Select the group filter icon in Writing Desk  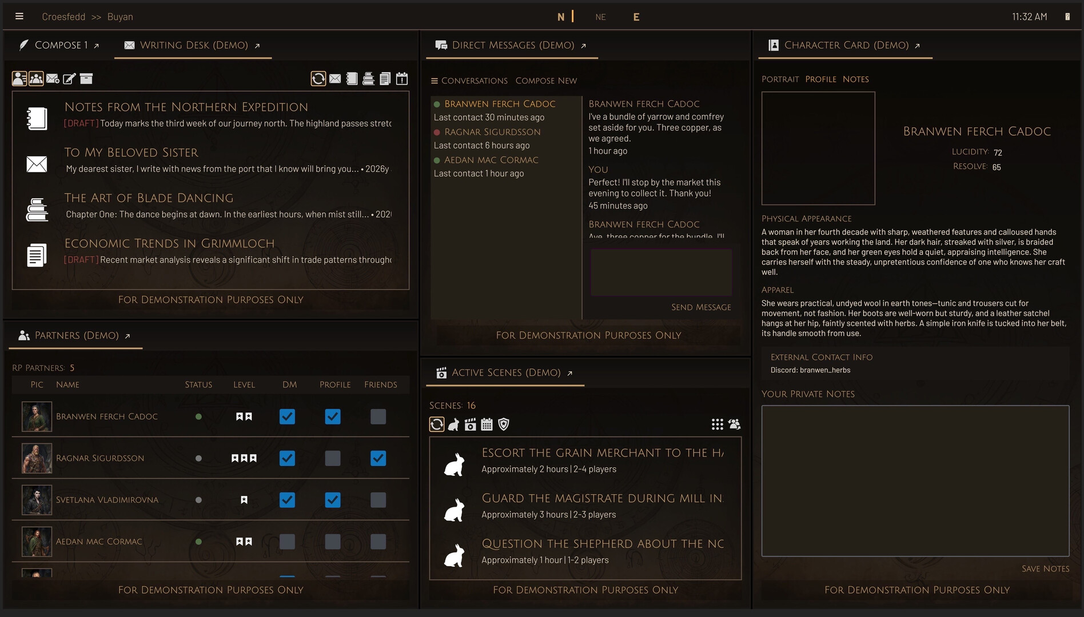36,78
